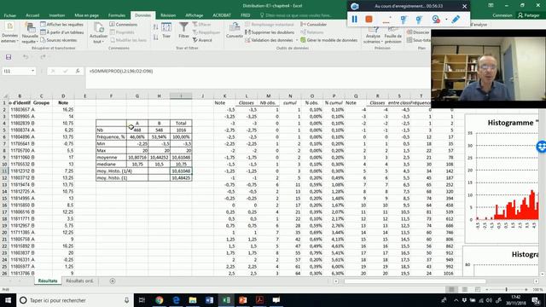Select cell with moyenne 10,61048 Total

(181, 157)
